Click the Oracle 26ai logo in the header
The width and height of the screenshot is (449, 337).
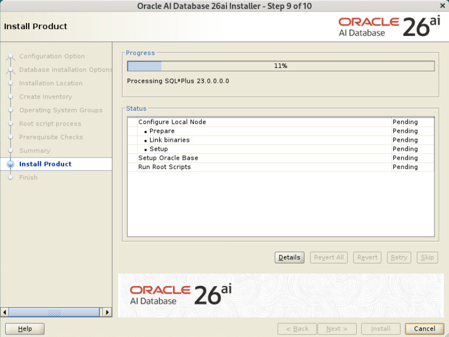(x=389, y=27)
